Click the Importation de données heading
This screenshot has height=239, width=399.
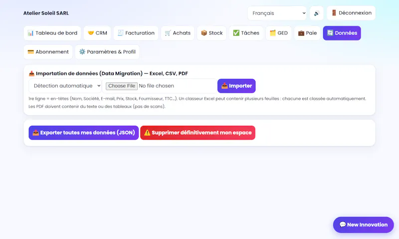tap(108, 73)
